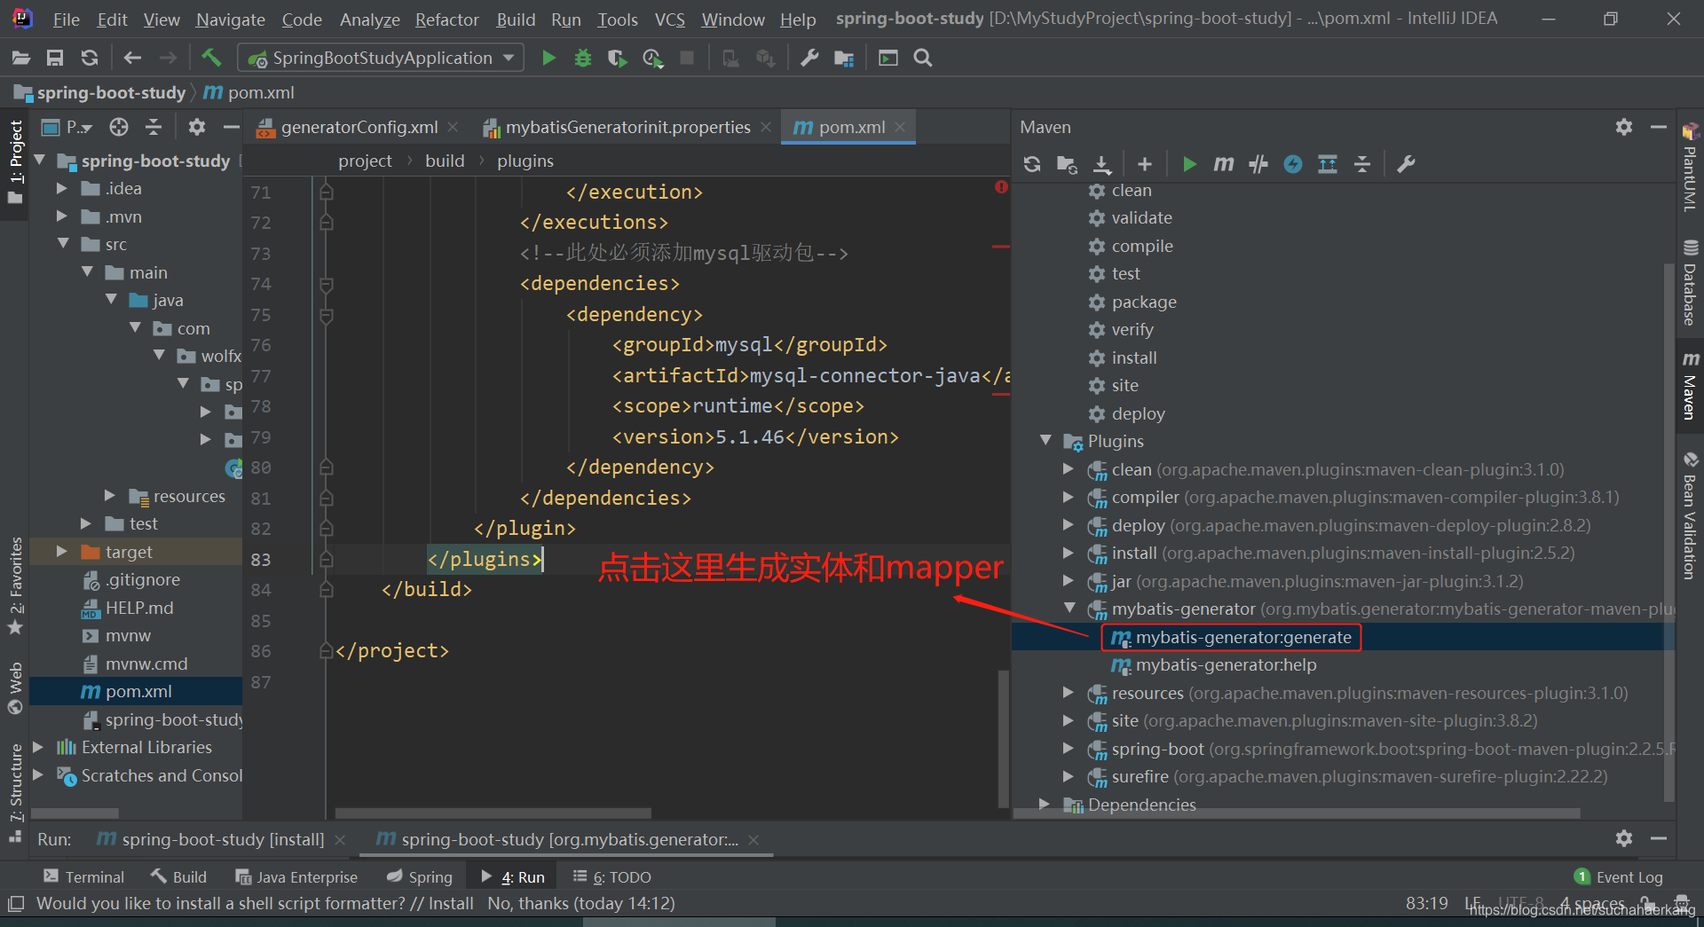Image resolution: width=1704 pixels, height=927 pixels.
Task: Open SpringBootStudyApplication run configuration dropdown
Action: 382,58
